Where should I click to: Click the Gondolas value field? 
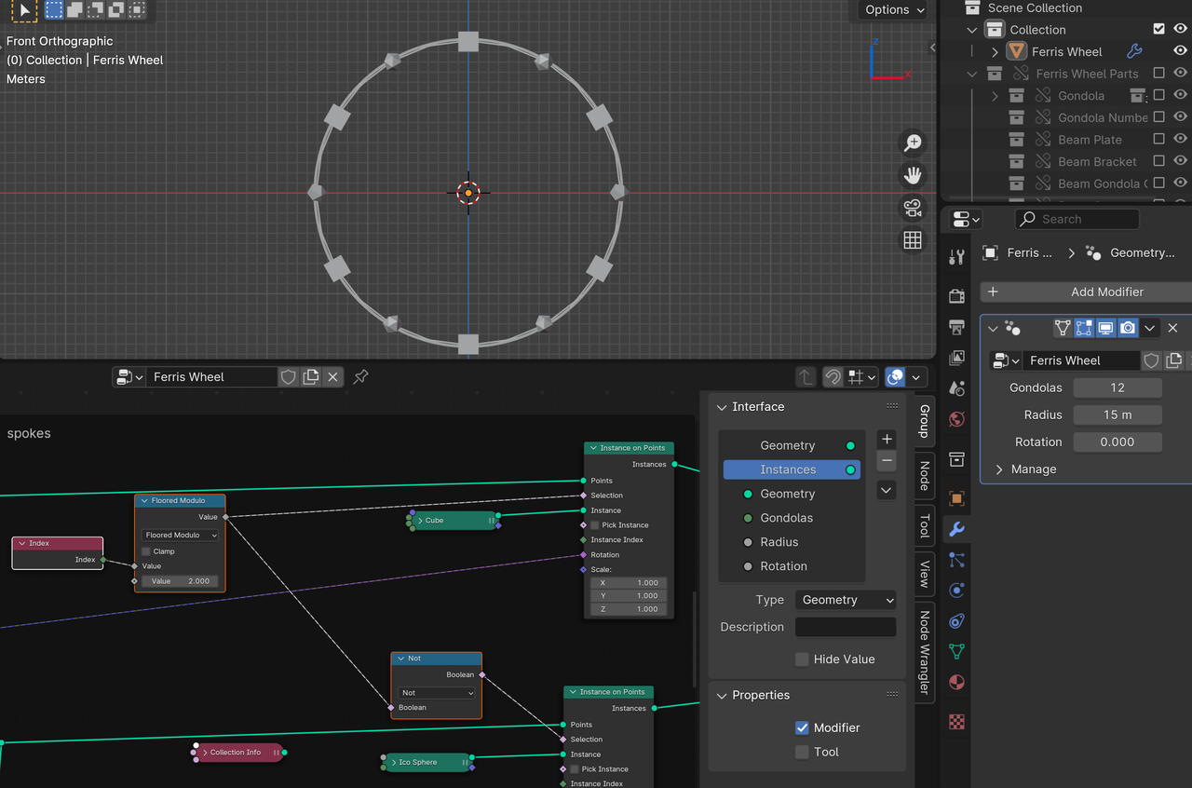(x=1117, y=387)
